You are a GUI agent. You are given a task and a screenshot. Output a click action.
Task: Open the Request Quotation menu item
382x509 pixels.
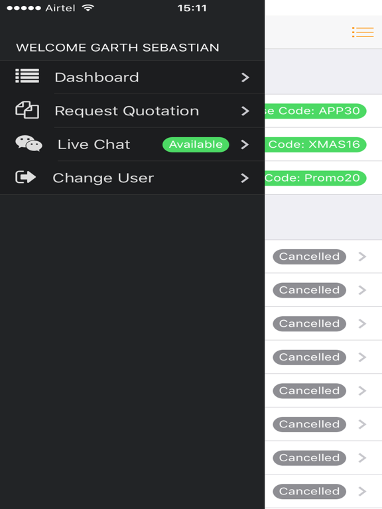[132, 111]
